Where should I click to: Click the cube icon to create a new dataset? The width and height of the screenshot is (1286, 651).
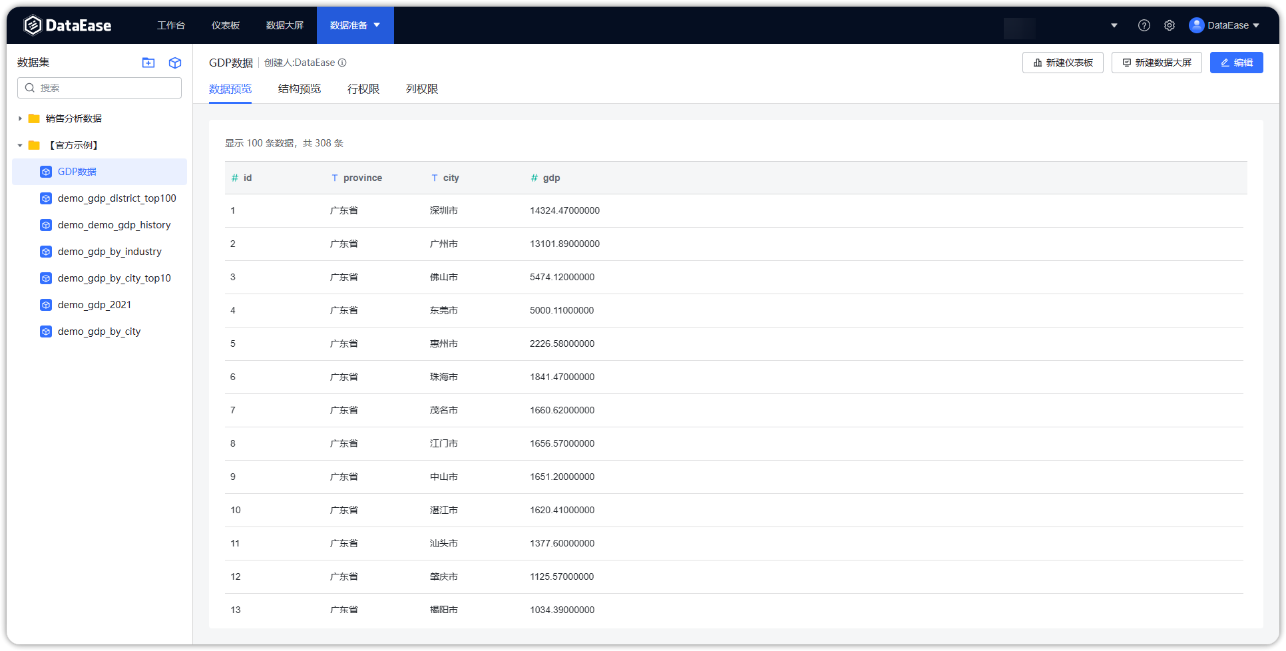pyautogui.click(x=174, y=63)
